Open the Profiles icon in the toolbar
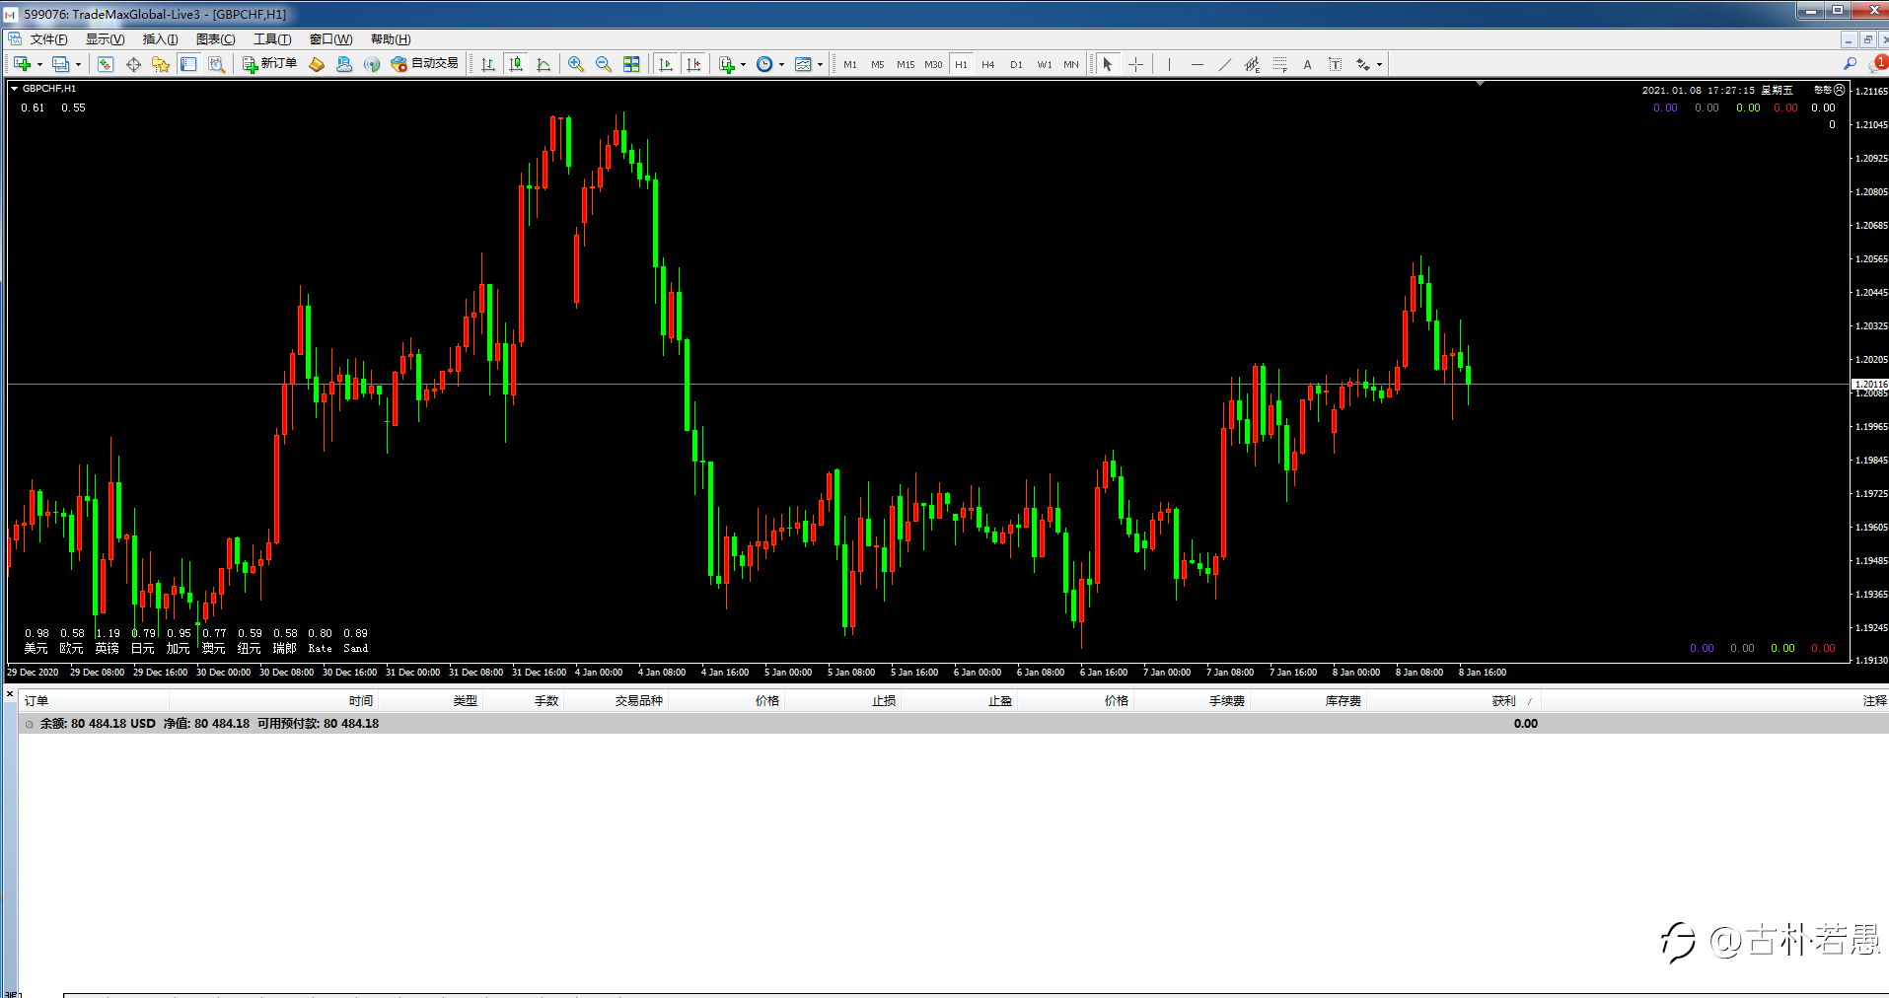The width and height of the screenshot is (1889, 998). click(60, 64)
